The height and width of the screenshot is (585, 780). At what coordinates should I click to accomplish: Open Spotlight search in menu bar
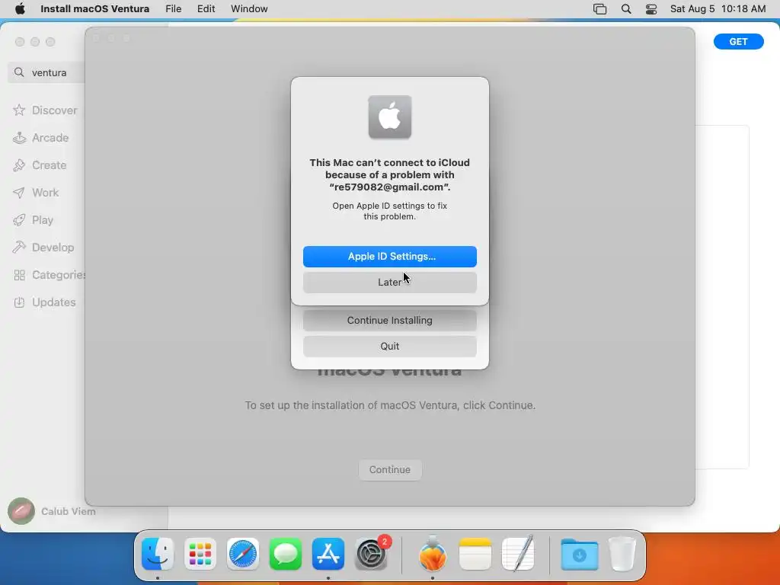click(626, 9)
